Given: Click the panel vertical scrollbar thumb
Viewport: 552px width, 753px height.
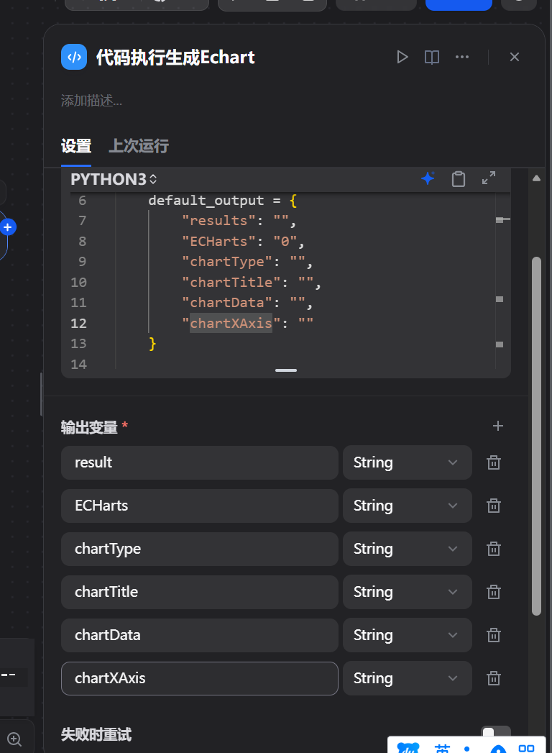Looking at the screenshot, I should 537,436.
